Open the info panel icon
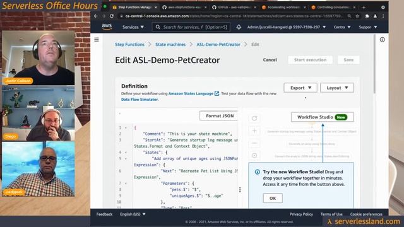The height and width of the screenshot is (227, 404). pos(383,40)
